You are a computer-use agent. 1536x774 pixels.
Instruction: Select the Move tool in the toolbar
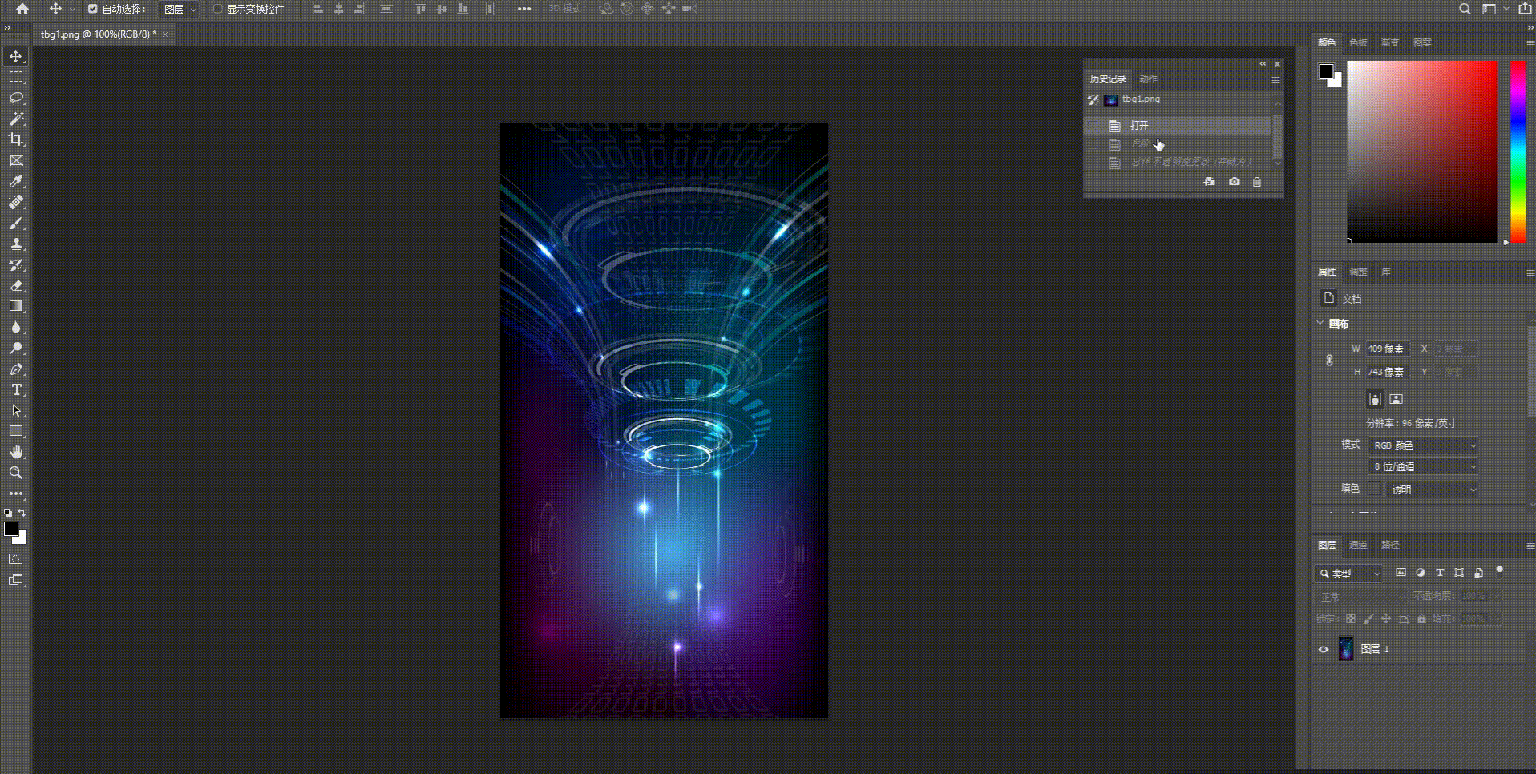coord(16,56)
